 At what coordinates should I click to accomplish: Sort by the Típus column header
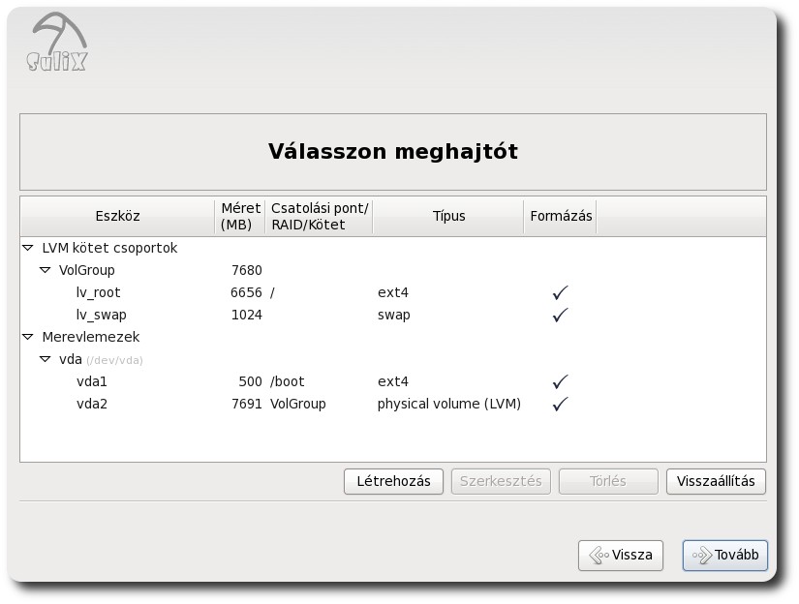448,216
